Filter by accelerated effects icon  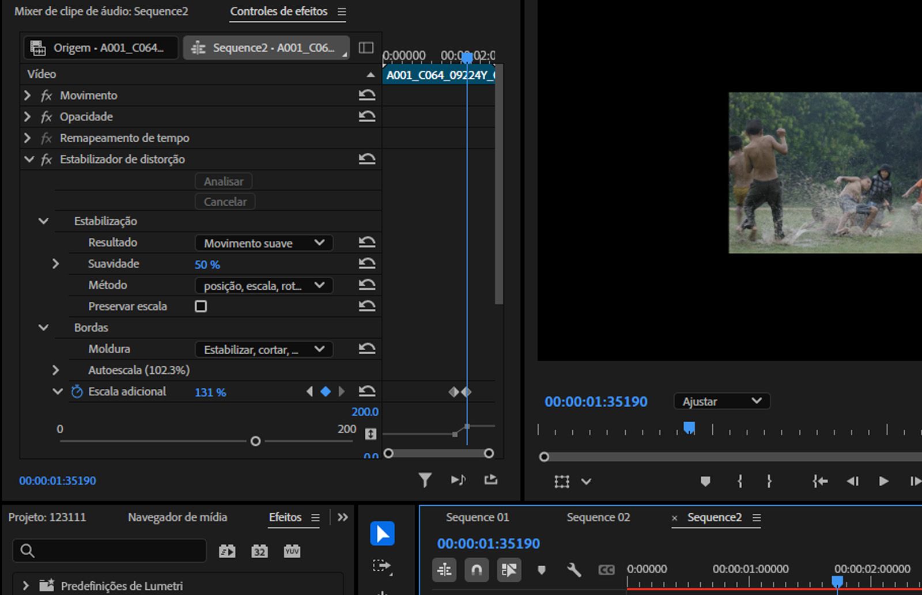(x=227, y=551)
